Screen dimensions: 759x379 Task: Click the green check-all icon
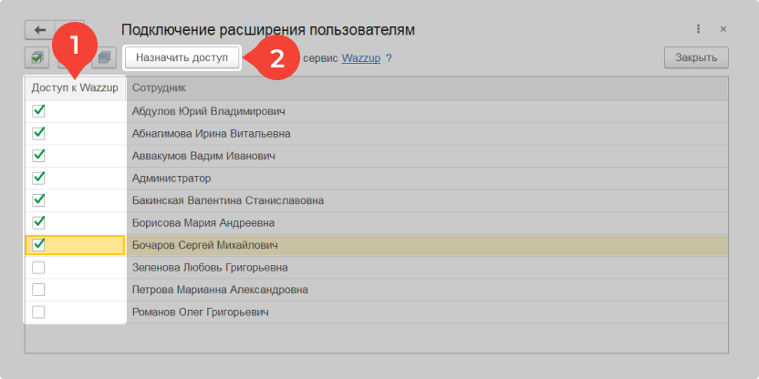click(36, 57)
